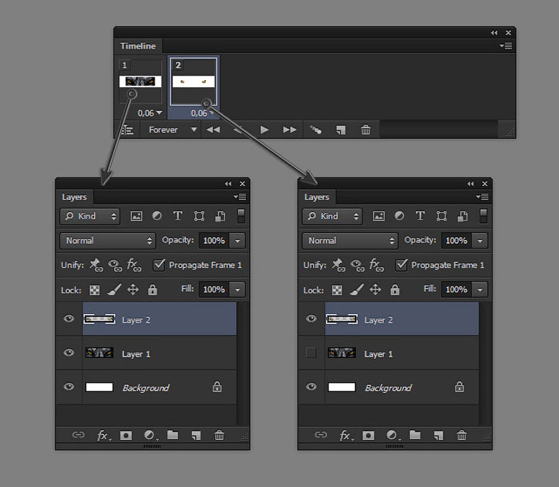Click Unify layer style icon in left panel
Image resolution: width=559 pixels, height=487 pixels.
[x=134, y=265]
